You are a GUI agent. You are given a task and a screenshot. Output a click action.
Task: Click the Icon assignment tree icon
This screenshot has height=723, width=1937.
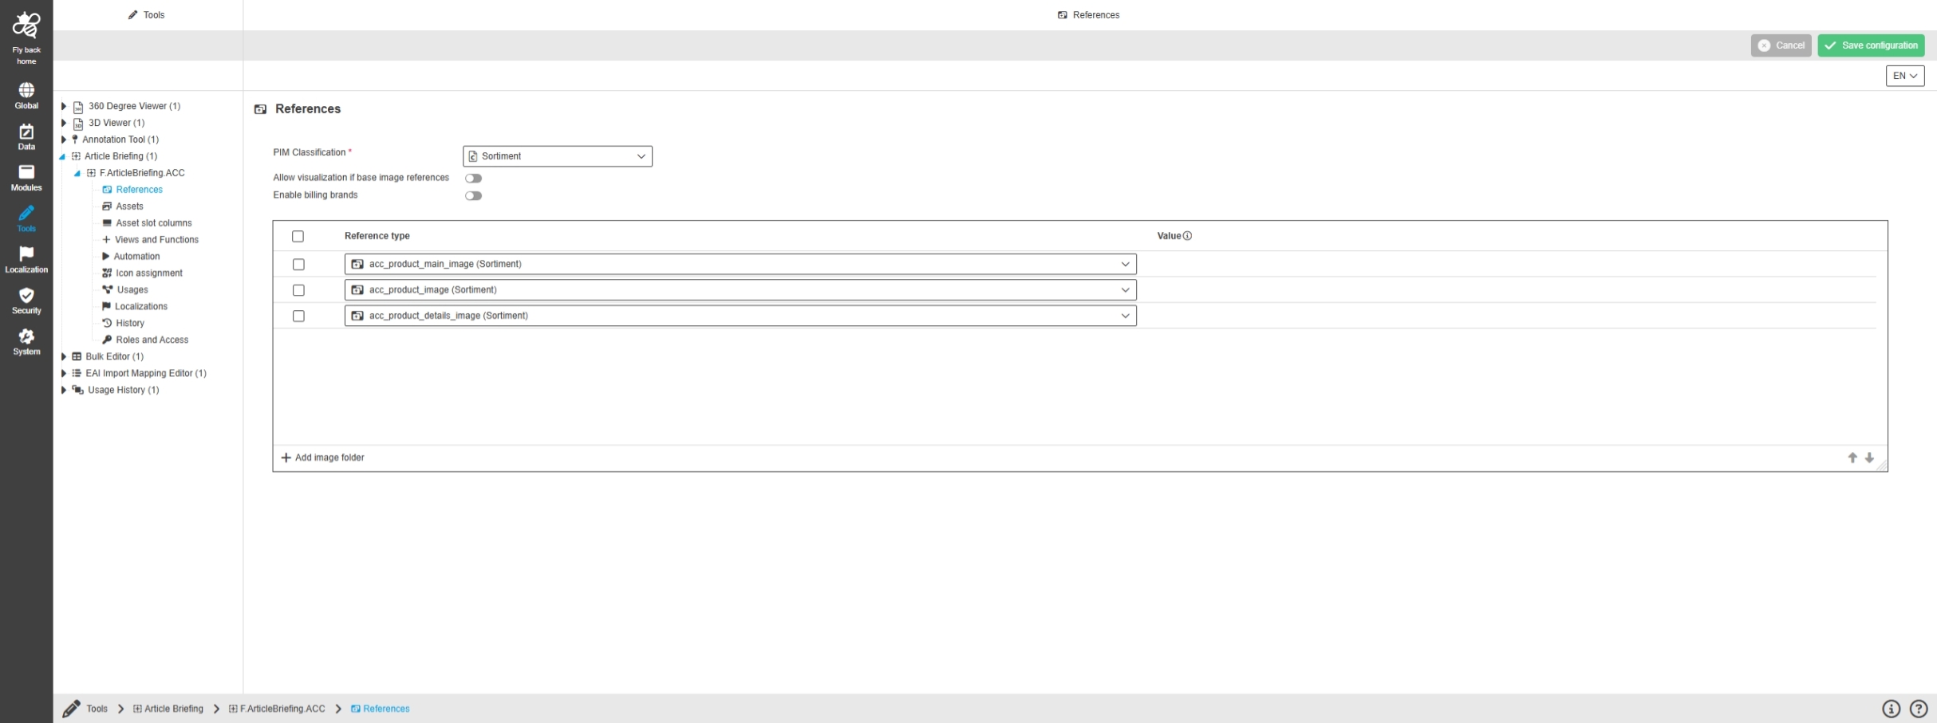(107, 273)
